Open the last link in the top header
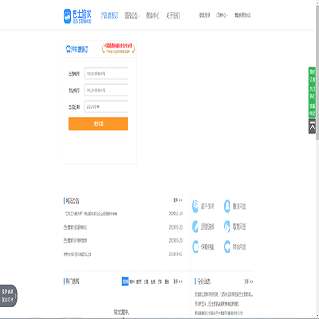This screenshot has width=319, height=319. [243, 15]
